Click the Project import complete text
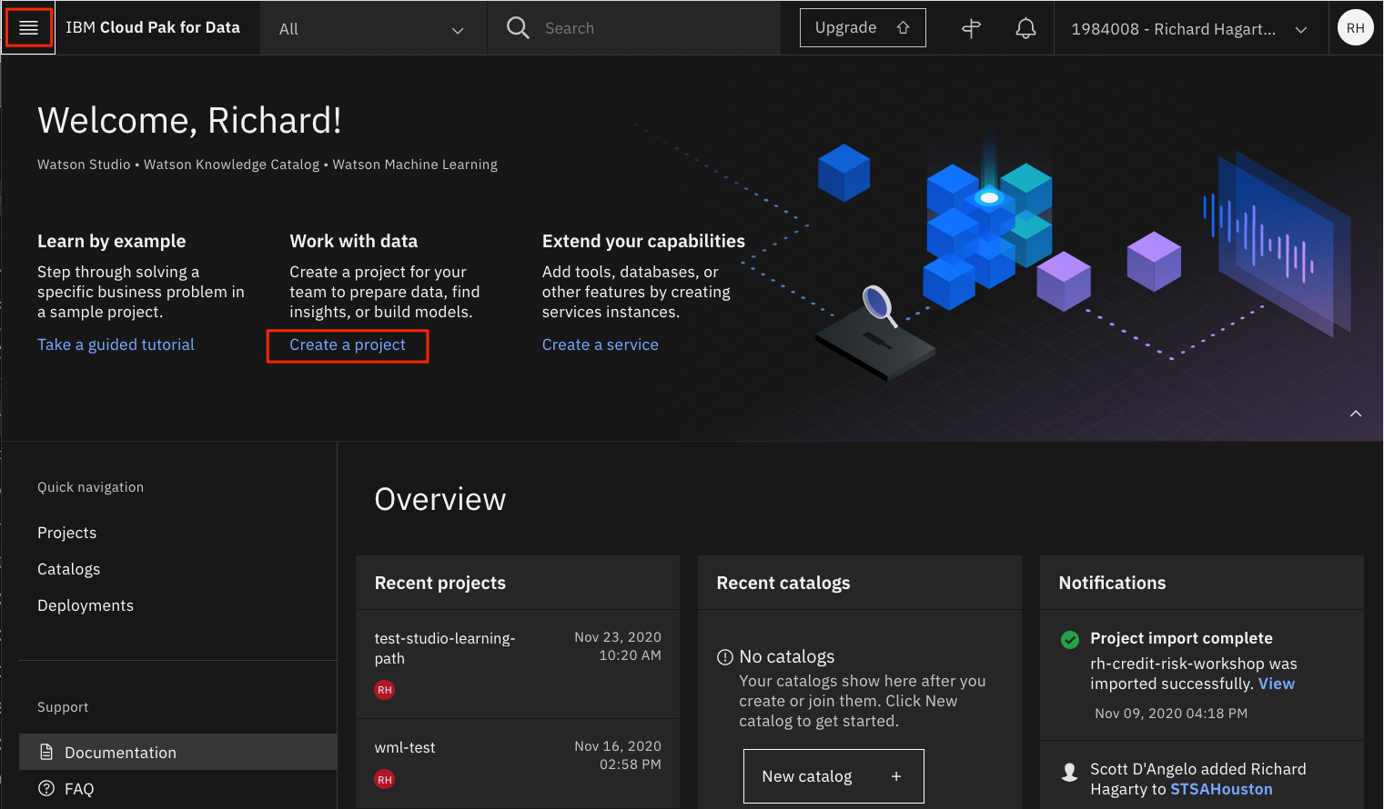This screenshot has width=1384, height=809. point(1181,638)
